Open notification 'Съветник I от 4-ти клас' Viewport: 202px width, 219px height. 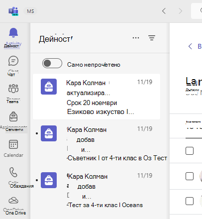pos(100,143)
